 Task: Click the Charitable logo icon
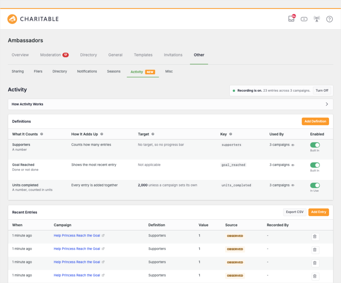pyautogui.click(x=12, y=19)
